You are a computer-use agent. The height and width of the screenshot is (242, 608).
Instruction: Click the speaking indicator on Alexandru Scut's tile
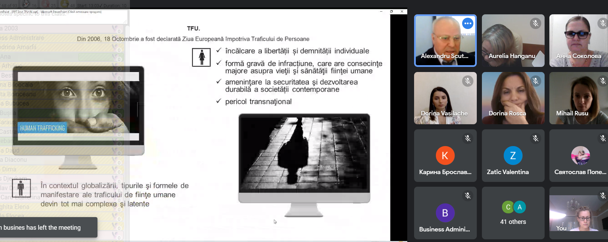tap(468, 24)
